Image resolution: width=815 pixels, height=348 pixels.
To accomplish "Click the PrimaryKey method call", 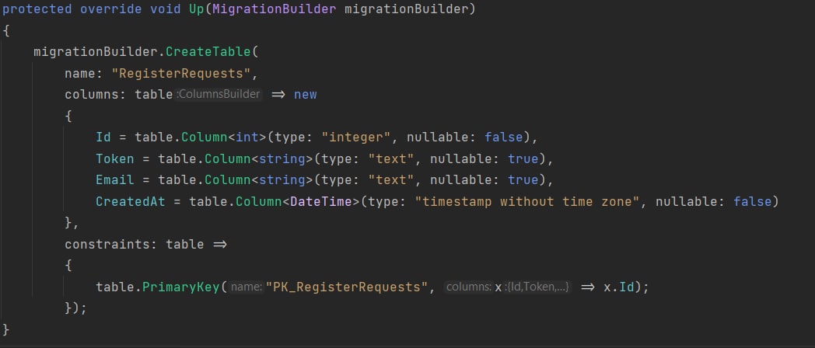I will click(181, 287).
